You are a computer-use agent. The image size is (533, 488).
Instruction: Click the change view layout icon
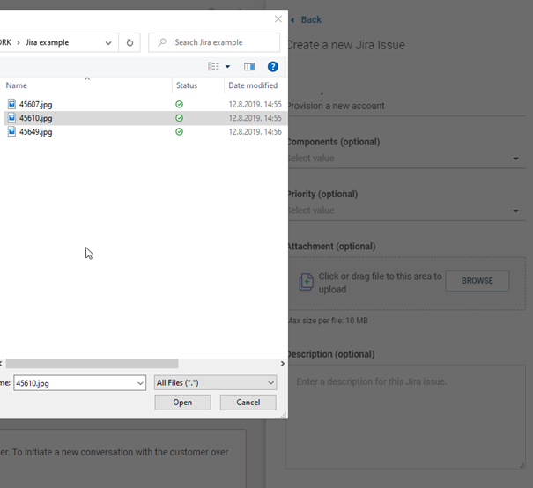213,66
